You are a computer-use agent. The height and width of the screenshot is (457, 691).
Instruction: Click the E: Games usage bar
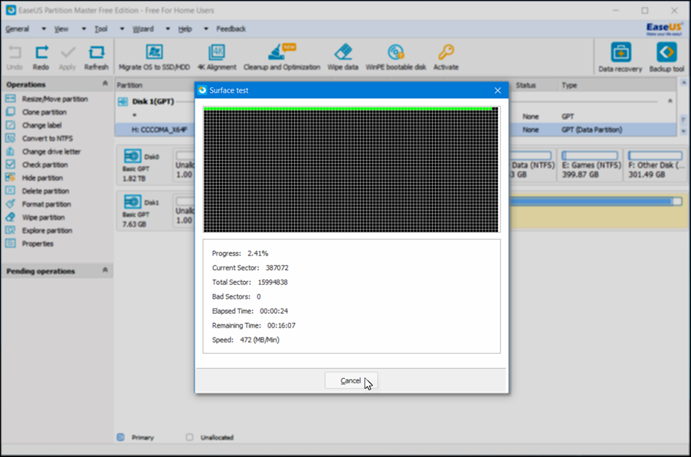click(590, 155)
